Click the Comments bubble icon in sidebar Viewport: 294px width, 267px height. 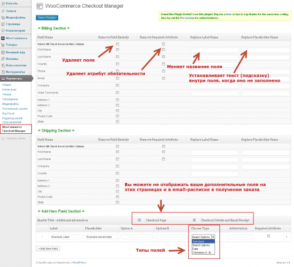click(3, 31)
